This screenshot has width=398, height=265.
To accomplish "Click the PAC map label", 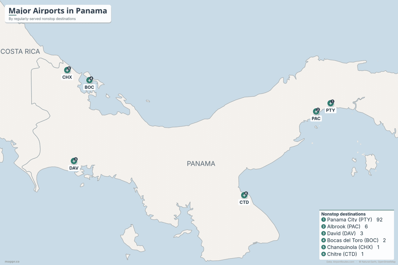I will (x=316, y=118).
